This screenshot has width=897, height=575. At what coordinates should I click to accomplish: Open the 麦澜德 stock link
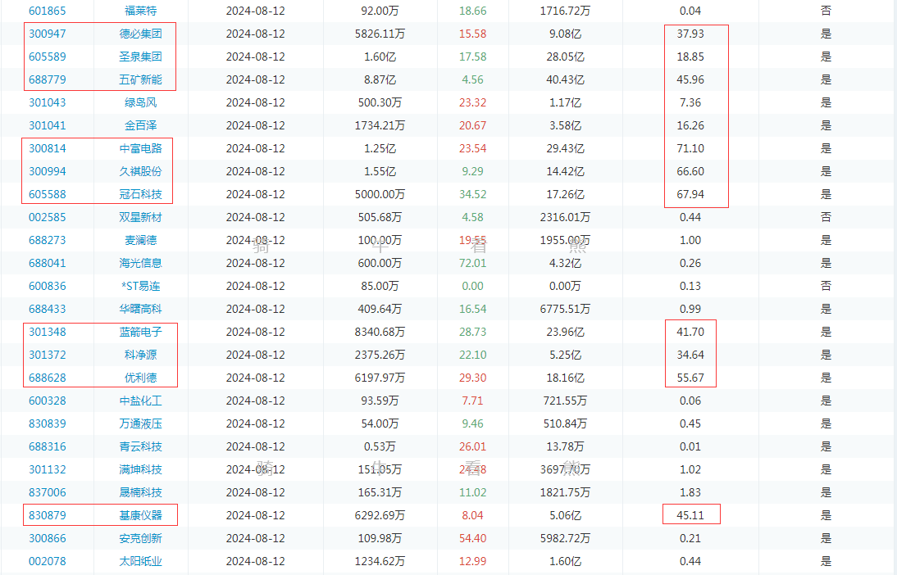141,240
